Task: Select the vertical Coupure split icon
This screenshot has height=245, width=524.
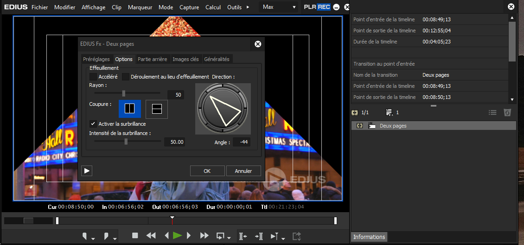Action: pyautogui.click(x=130, y=109)
